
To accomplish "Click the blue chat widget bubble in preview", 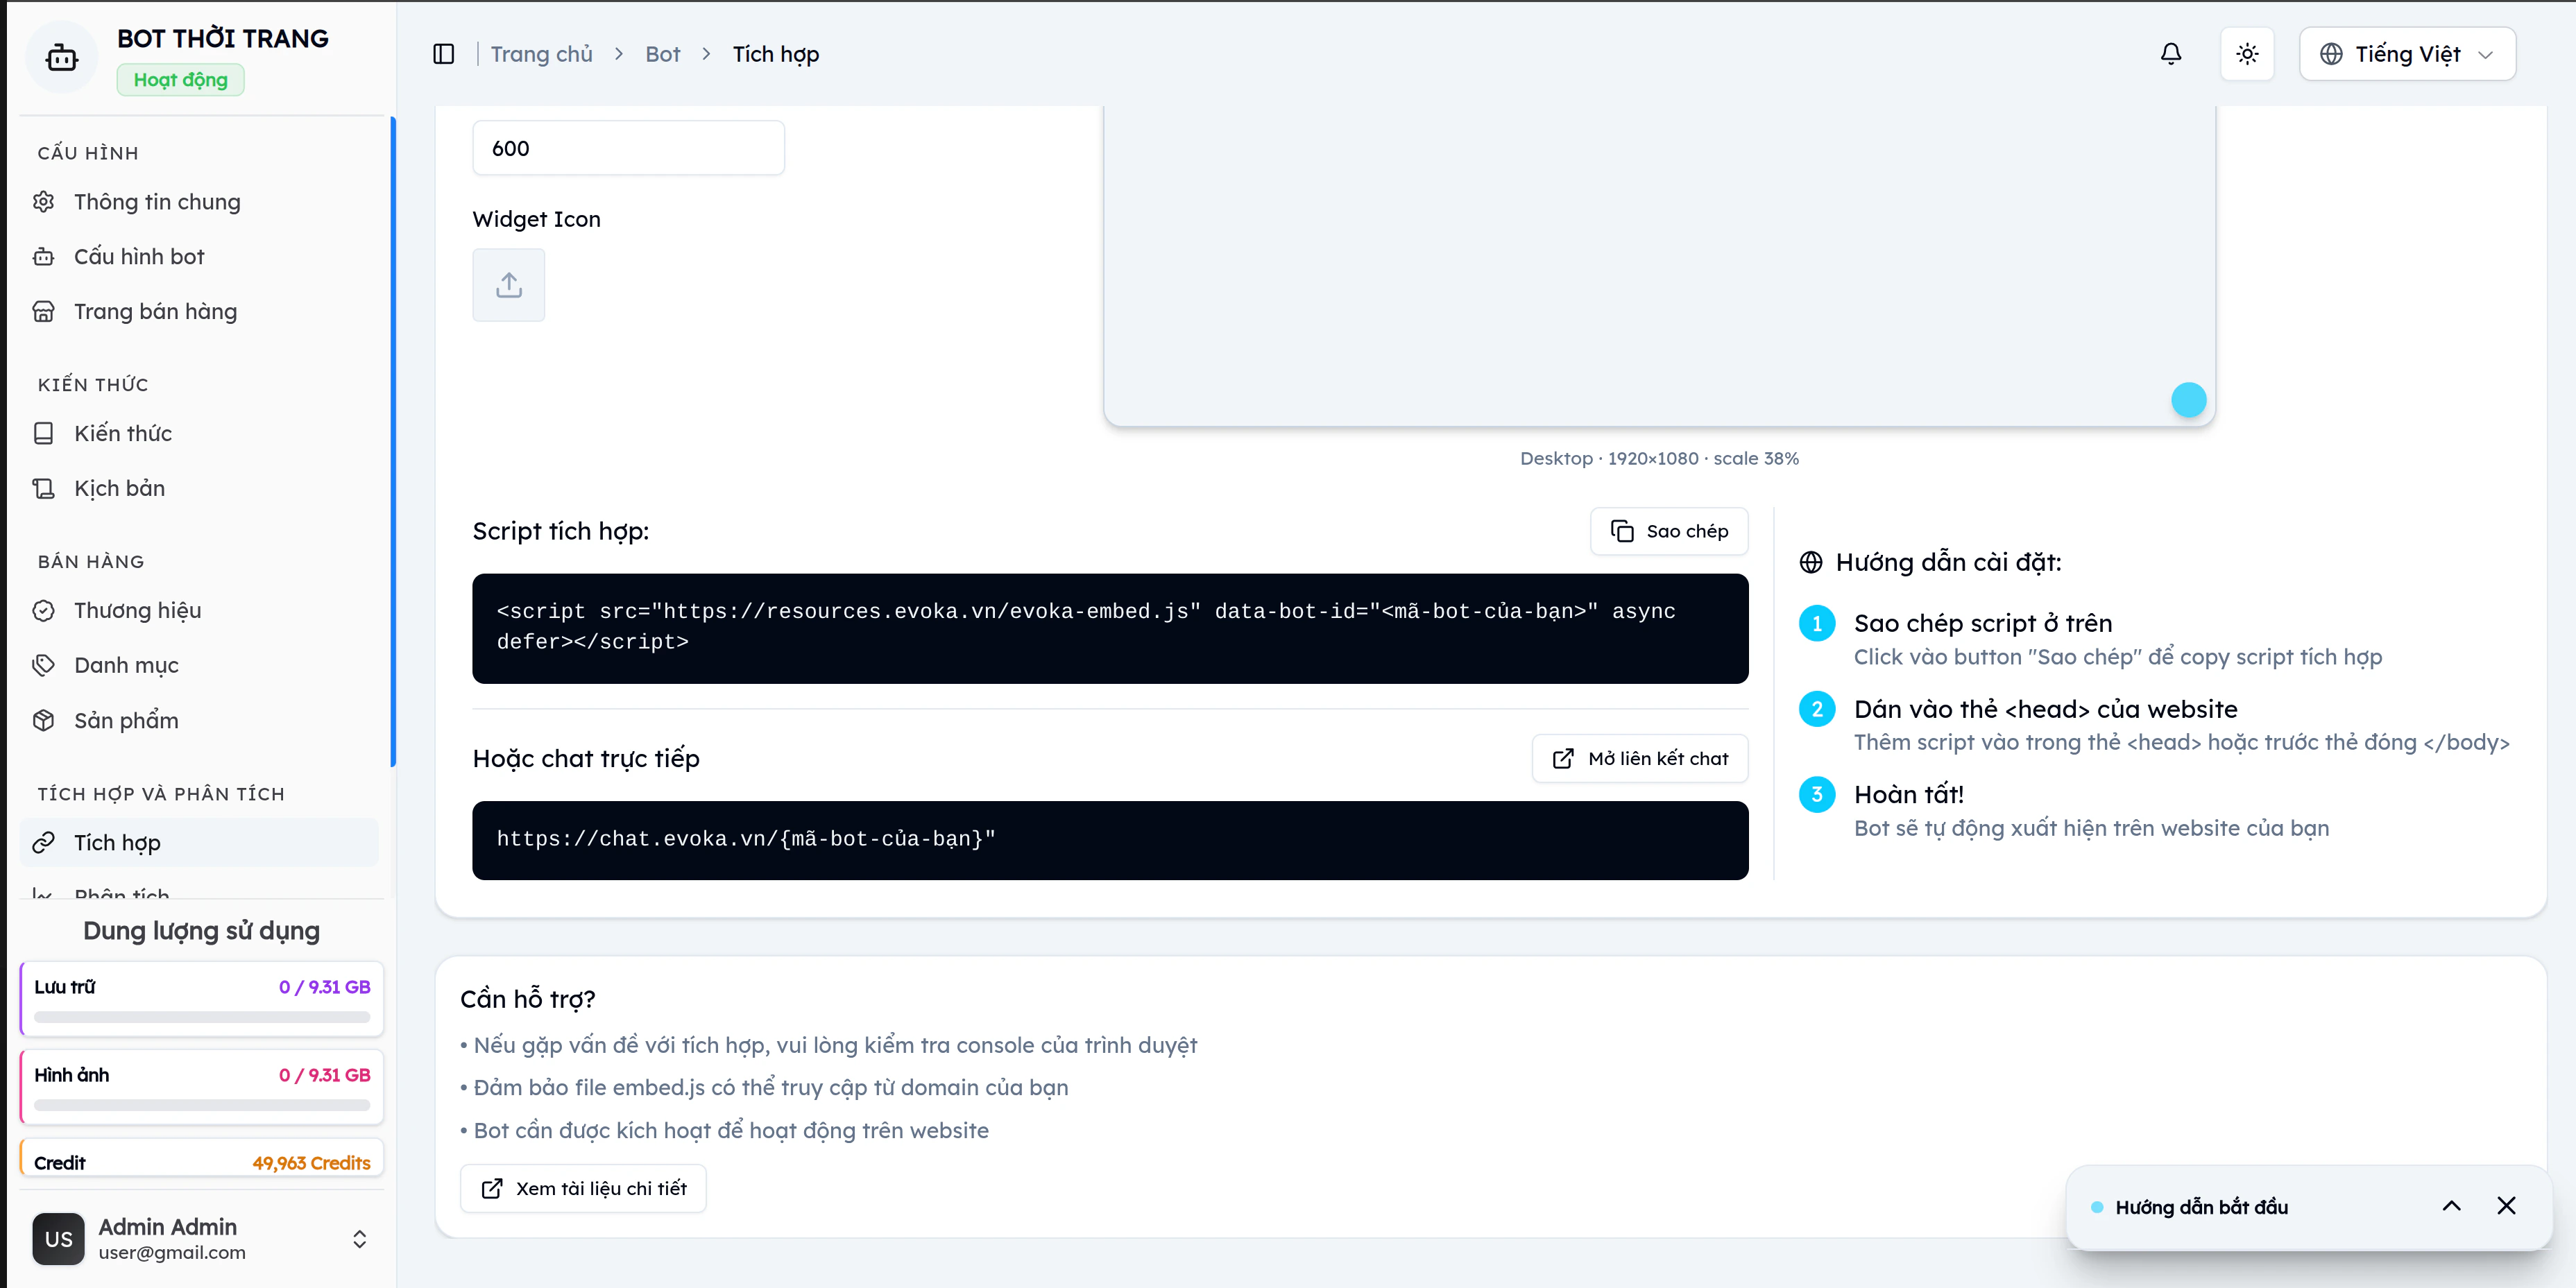I will click(x=2188, y=400).
